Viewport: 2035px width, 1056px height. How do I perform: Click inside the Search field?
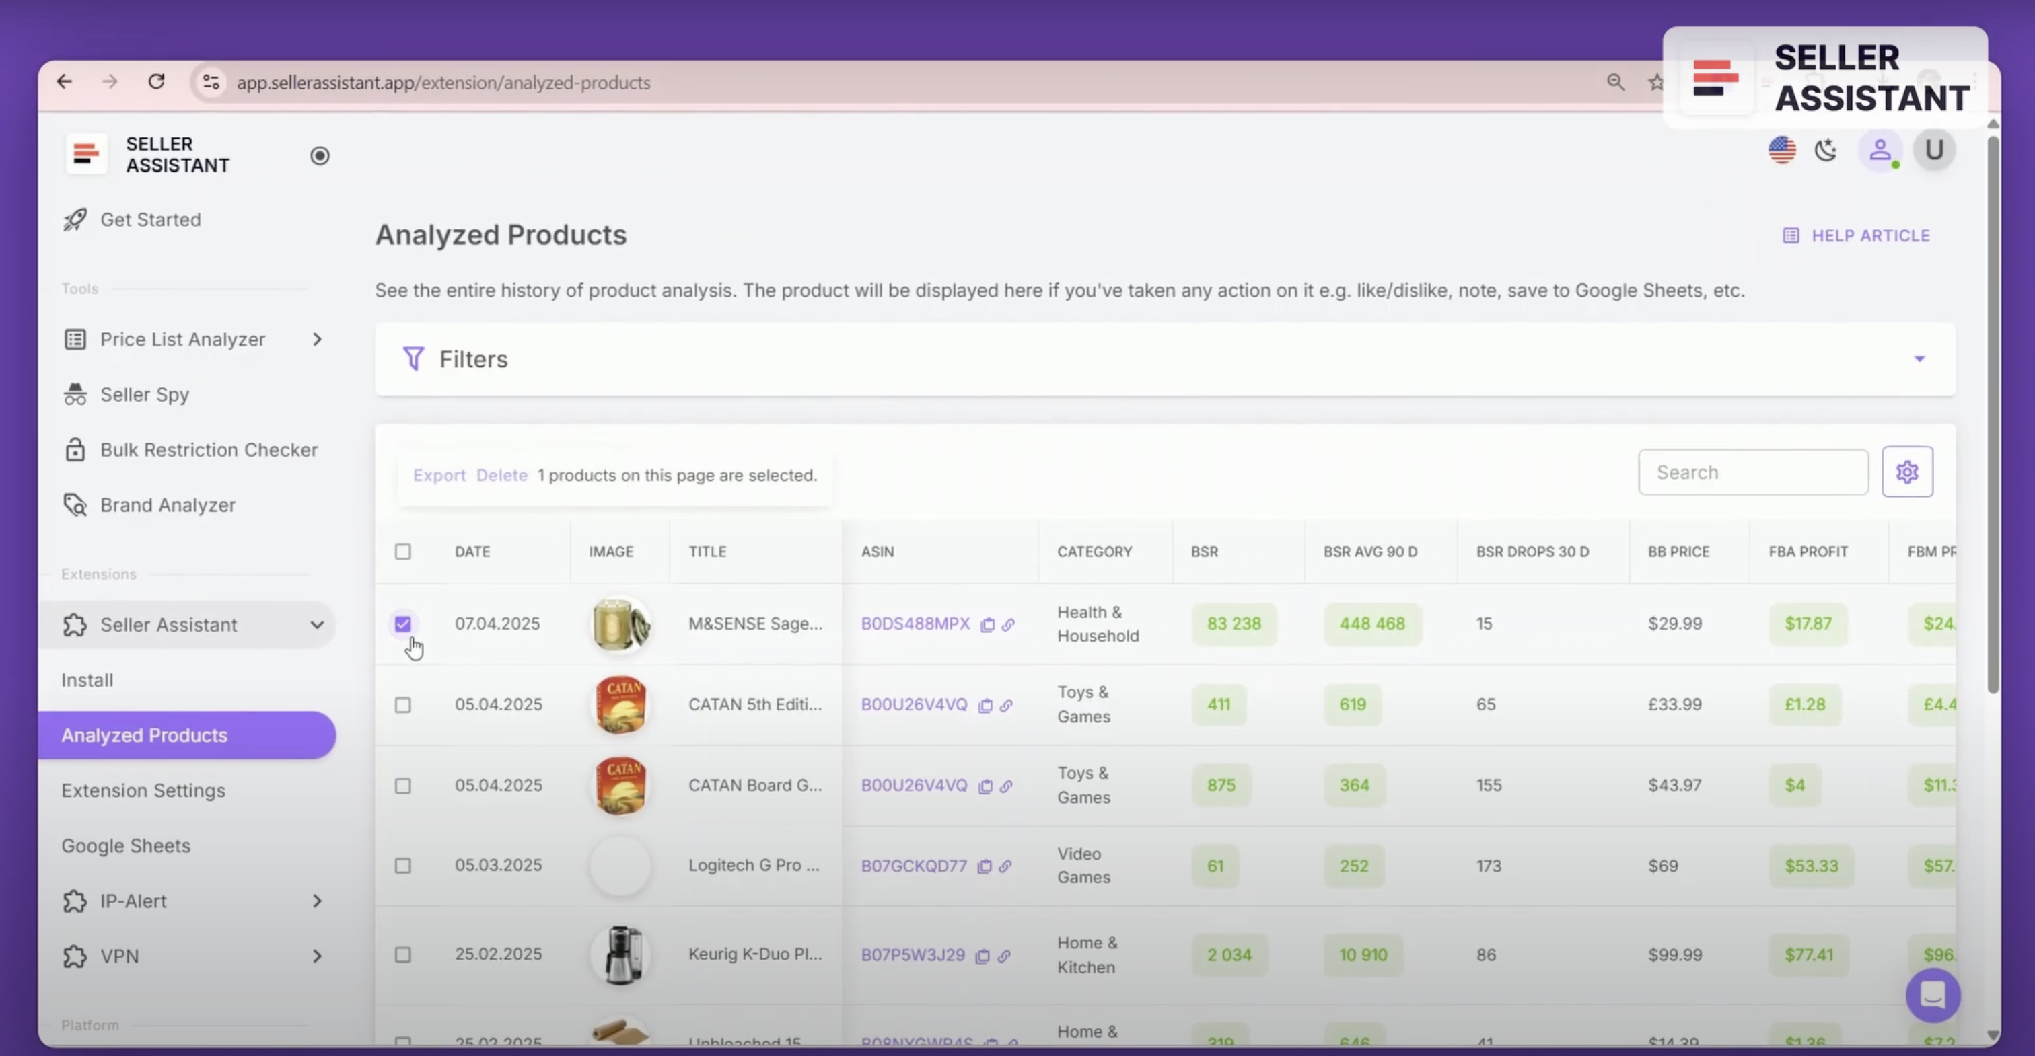click(1752, 472)
